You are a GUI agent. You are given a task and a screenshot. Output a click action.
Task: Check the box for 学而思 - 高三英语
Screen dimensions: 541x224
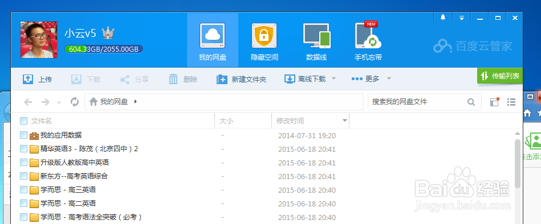click(23, 190)
